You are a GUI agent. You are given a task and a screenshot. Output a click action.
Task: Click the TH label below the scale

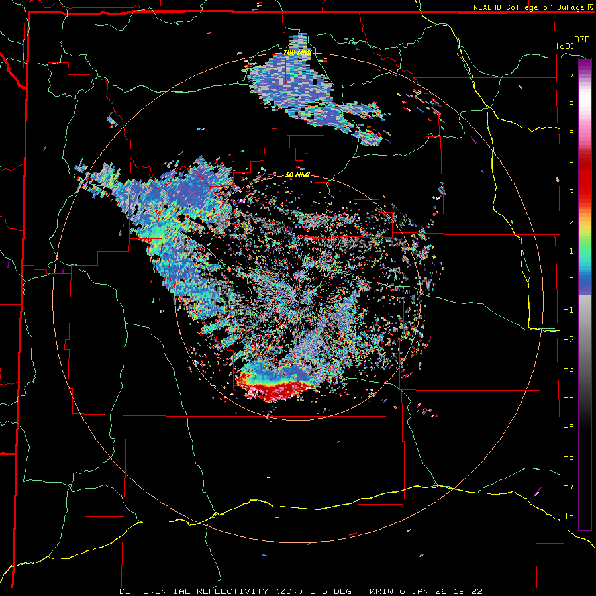coord(569,516)
